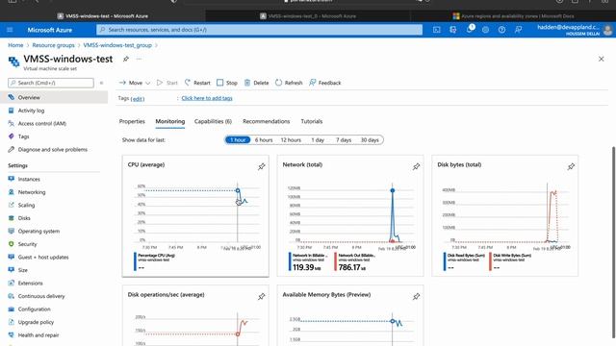Go to Resource groups breadcrumb
This screenshot has height=346, width=616.
54,45
